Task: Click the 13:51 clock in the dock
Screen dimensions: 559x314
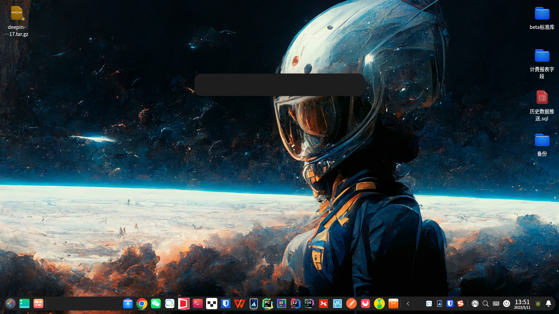Action: [522, 304]
